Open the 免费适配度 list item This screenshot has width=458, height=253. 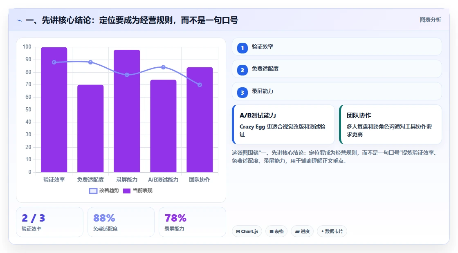point(337,69)
